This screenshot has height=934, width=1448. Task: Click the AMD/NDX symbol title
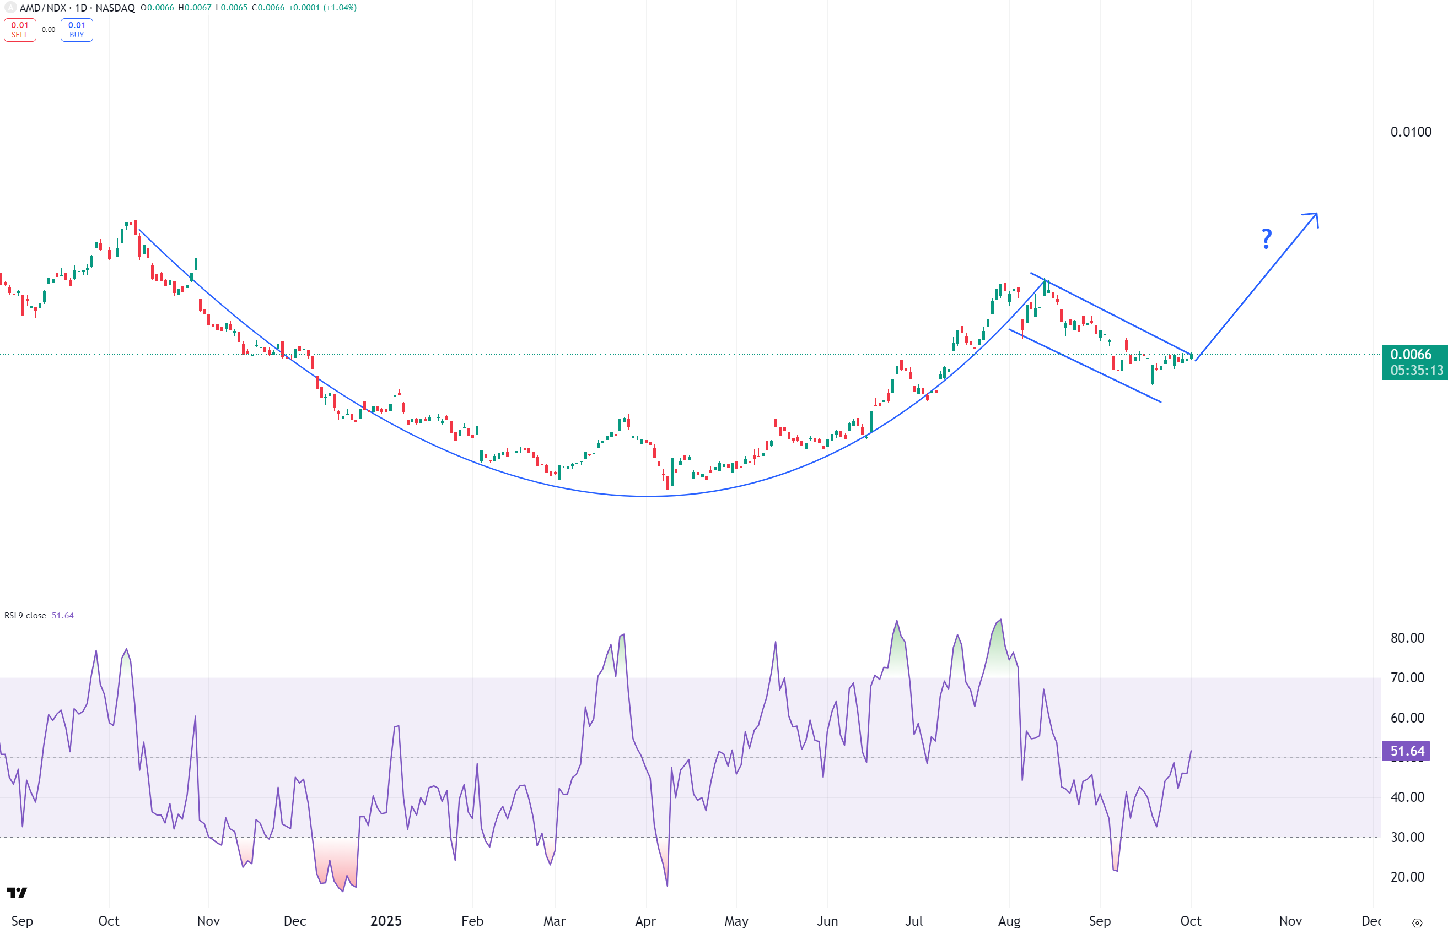tap(42, 8)
